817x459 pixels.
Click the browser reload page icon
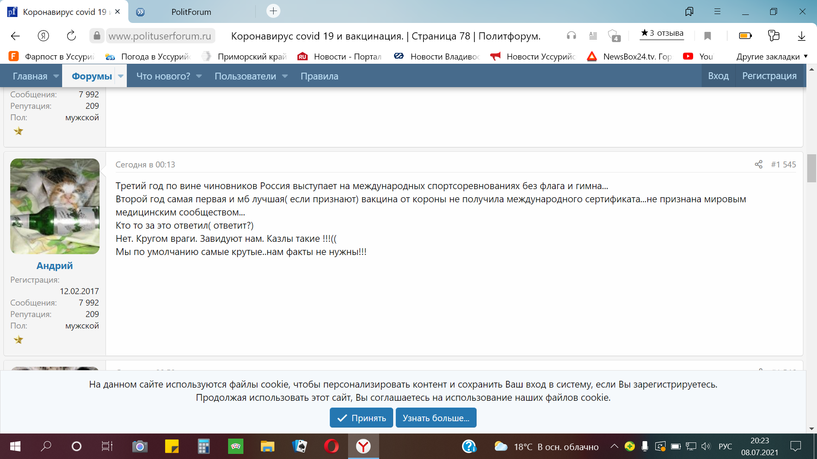pos(71,36)
